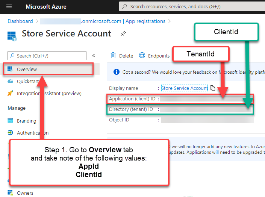Viewport: 265px width, 197px height.
Task: Click the Integration assistant rocket icon
Action: tap(10, 93)
